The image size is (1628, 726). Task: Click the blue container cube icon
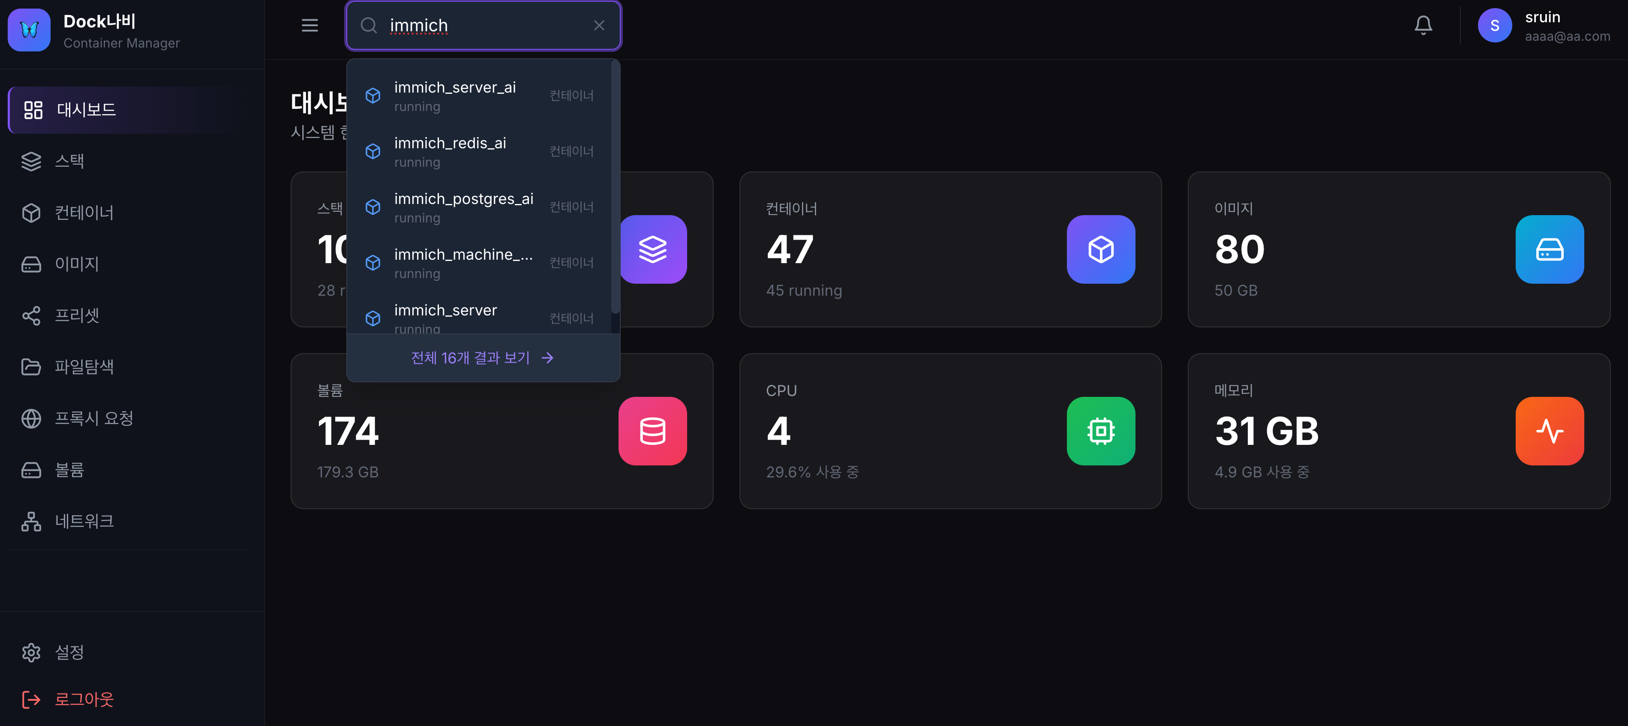coord(1101,249)
